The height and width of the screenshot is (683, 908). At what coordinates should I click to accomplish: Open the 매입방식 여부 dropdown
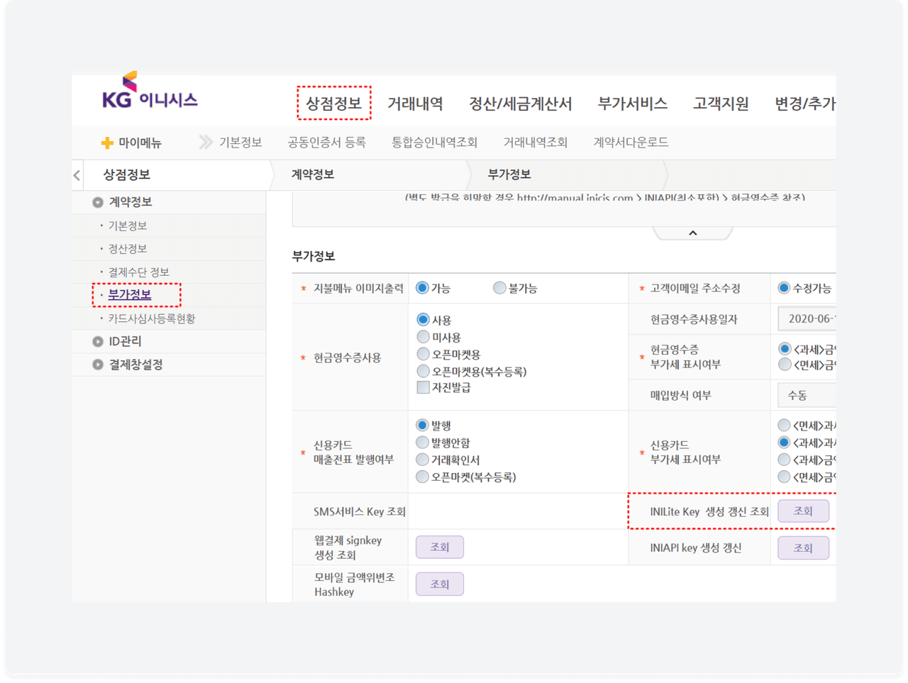[x=807, y=395]
